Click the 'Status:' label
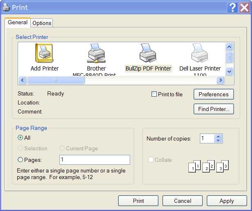Viewport: 252px width, 211px height. tap(26, 93)
